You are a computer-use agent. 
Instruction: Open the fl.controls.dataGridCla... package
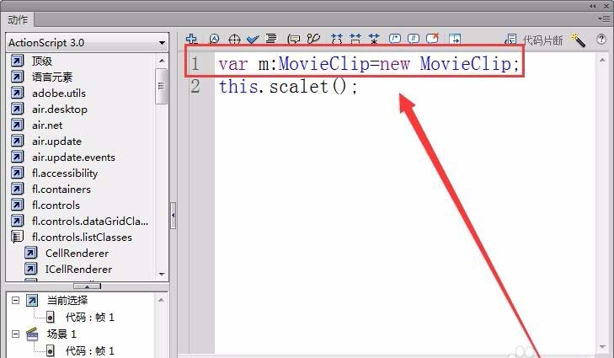[90, 222]
